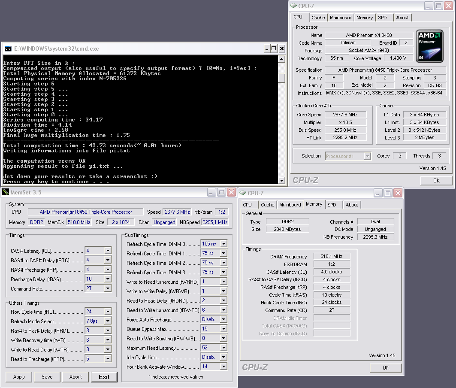
Task: Click the CPU-Z icon in Memory window title bar
Action: [x=242, y=193]
